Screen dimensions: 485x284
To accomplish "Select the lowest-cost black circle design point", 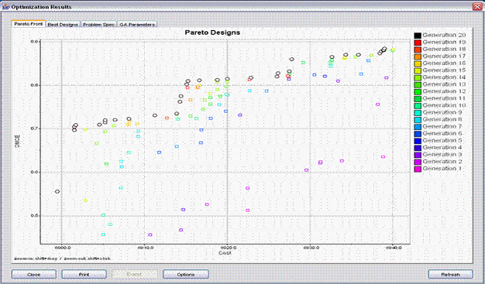I will tap(57, 192).
